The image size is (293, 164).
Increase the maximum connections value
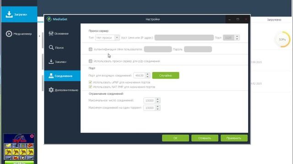(157, 99)
